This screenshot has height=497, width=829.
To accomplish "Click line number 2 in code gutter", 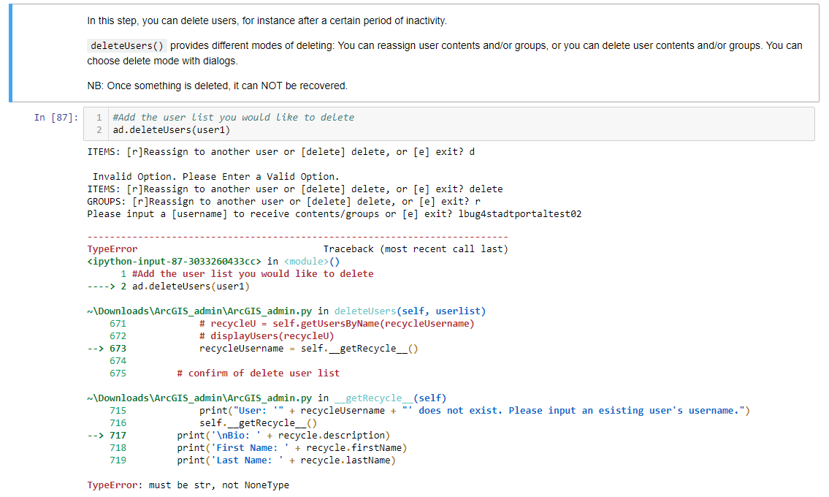I will [x=99, y=130].
